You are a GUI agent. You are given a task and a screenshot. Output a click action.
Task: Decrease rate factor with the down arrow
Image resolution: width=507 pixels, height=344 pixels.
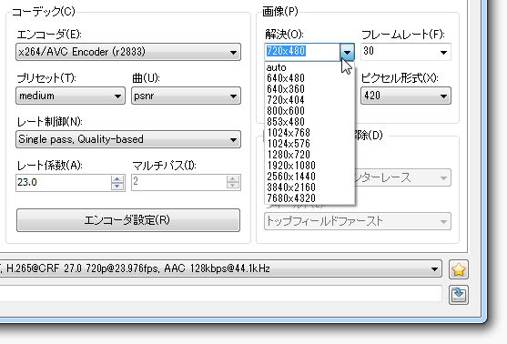[x=117, y=187]
